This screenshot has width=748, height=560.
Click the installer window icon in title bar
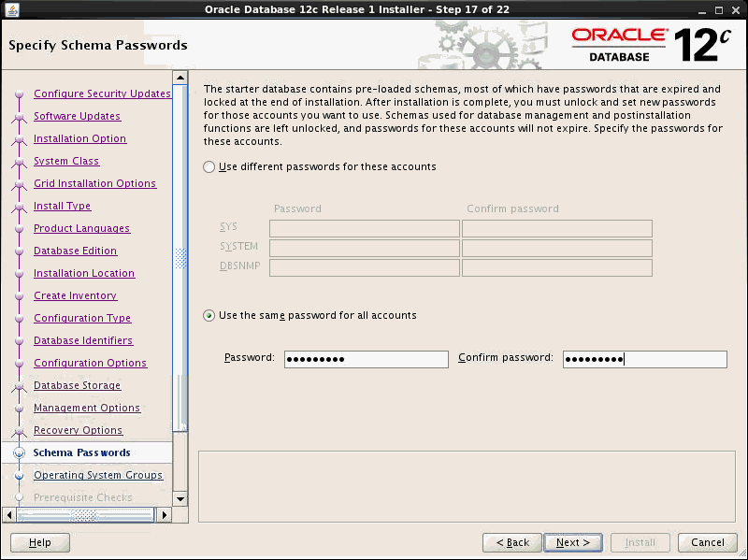pos(10,8)
